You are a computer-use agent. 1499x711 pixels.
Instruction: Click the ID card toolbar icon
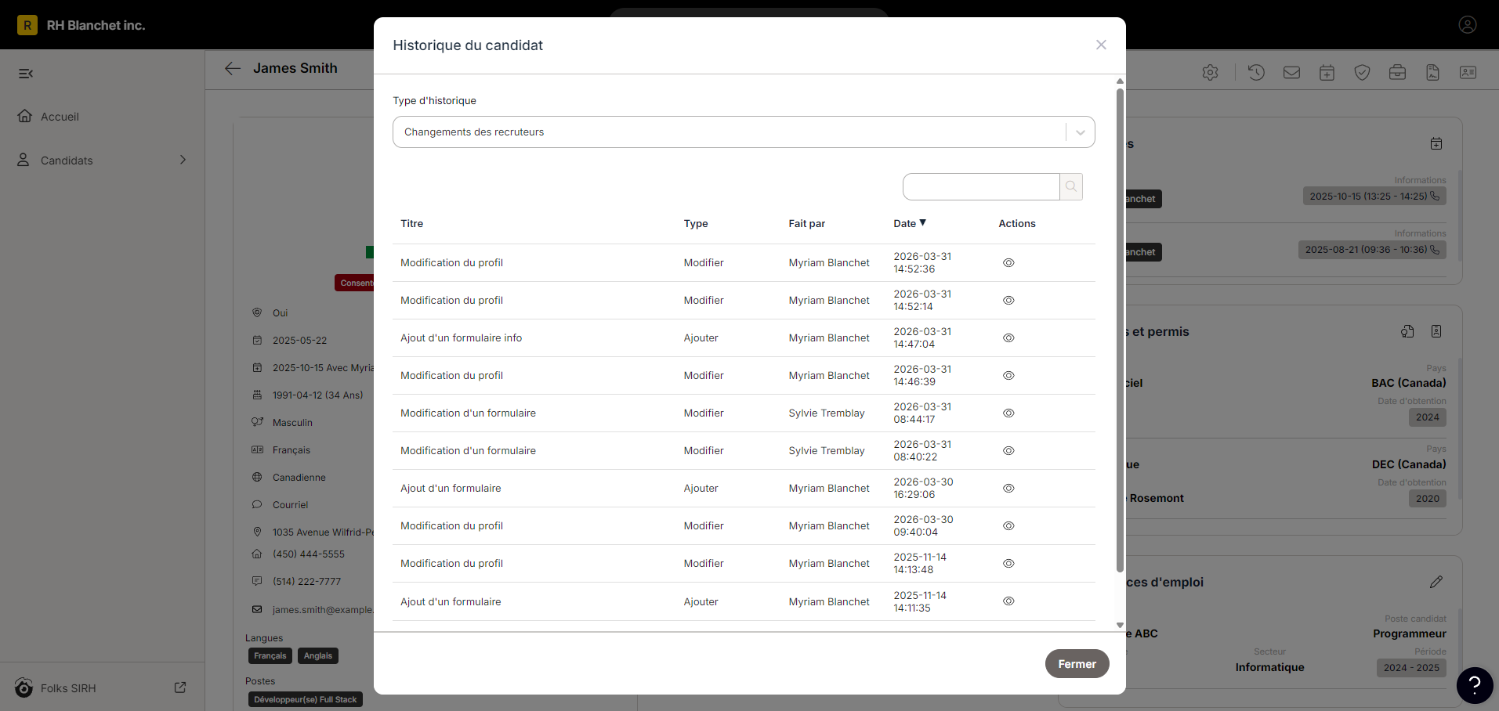[1468, 73]
